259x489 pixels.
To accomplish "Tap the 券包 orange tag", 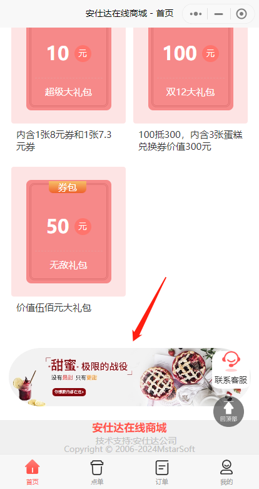I will (x=67, y=187).
